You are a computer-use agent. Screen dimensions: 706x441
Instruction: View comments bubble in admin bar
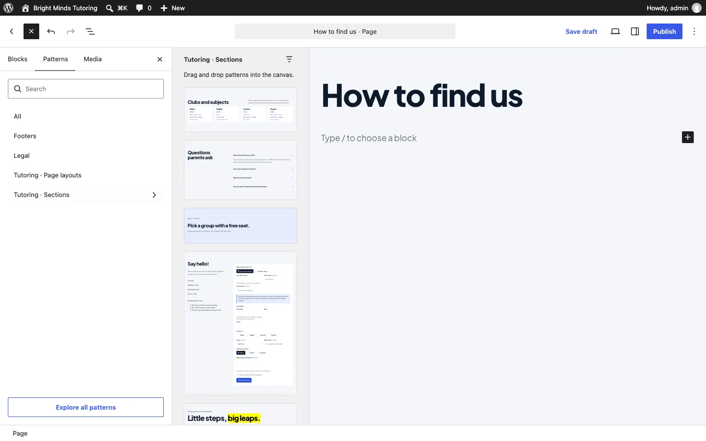click(x=144, y=8)
